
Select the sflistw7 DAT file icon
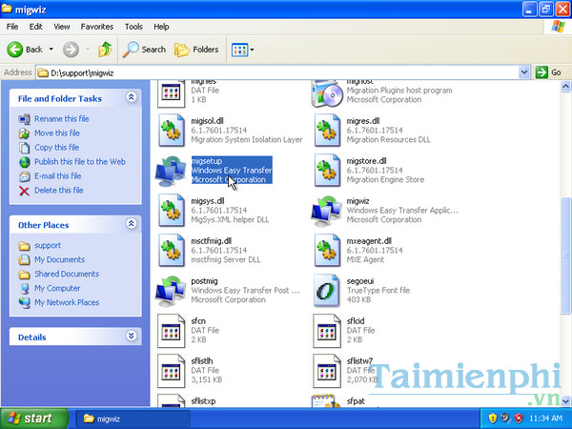327,371
